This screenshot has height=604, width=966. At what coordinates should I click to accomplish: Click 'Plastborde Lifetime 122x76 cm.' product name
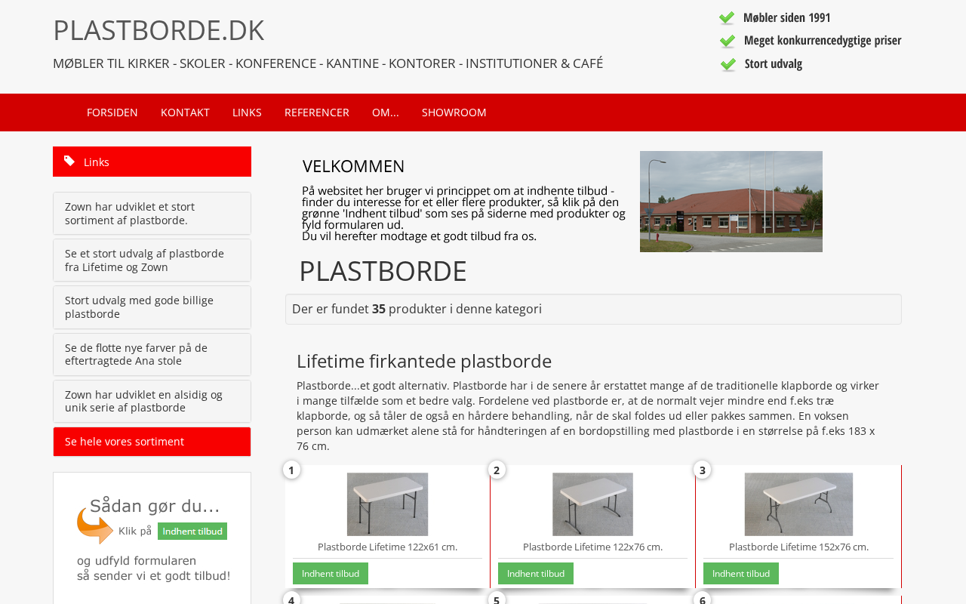[592, 547]
